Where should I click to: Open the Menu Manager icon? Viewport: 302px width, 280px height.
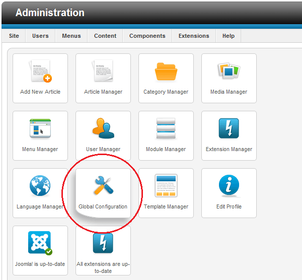click(x=40, y=128)
